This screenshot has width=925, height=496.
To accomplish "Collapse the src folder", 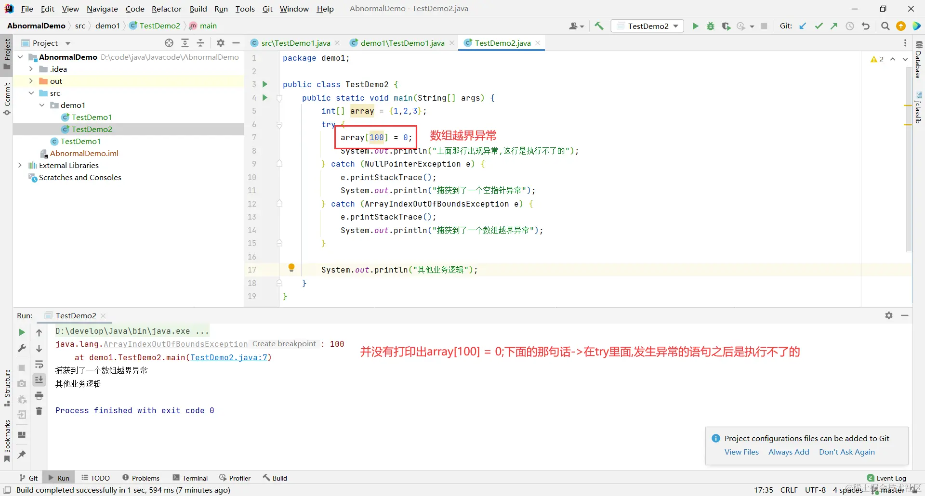I will [x=31, y=93].
